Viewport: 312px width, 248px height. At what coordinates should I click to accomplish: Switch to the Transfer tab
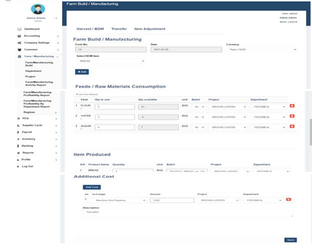(119, 29)
